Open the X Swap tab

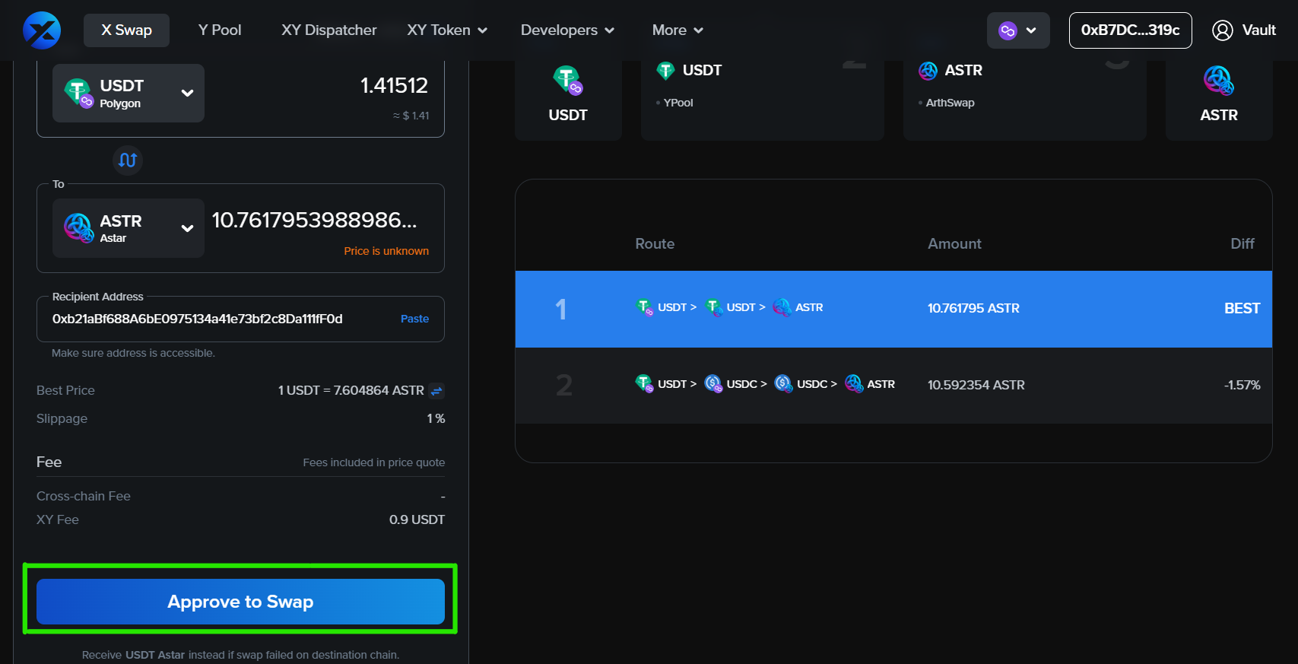point(126,30)
